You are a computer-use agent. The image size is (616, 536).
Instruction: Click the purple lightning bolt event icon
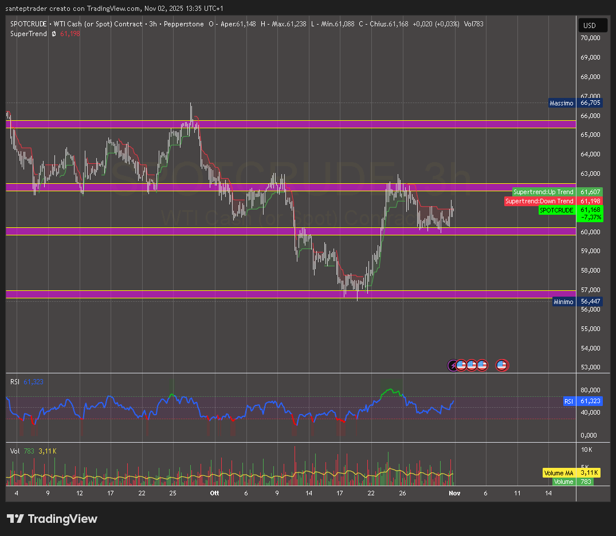[x=453, y=365]
